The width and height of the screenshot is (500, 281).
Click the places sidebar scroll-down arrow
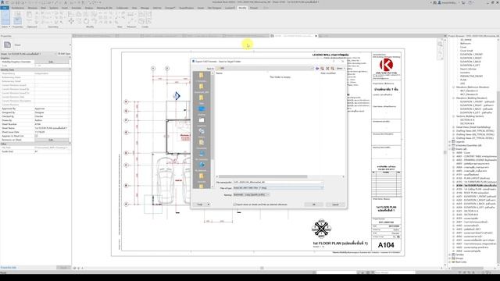click(212, 187)
